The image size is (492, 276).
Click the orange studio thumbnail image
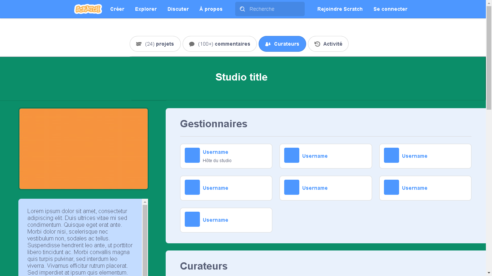pyautogui.click(x=83, y=148)
